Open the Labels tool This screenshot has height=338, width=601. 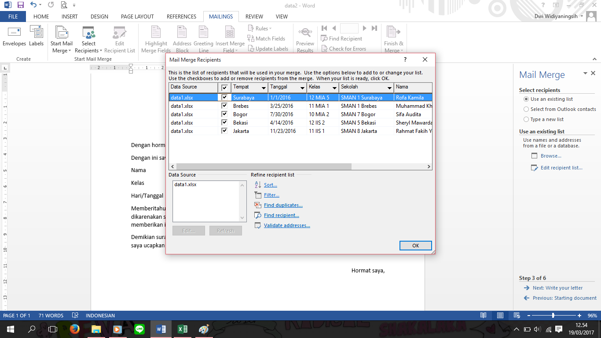pos(37,36)
